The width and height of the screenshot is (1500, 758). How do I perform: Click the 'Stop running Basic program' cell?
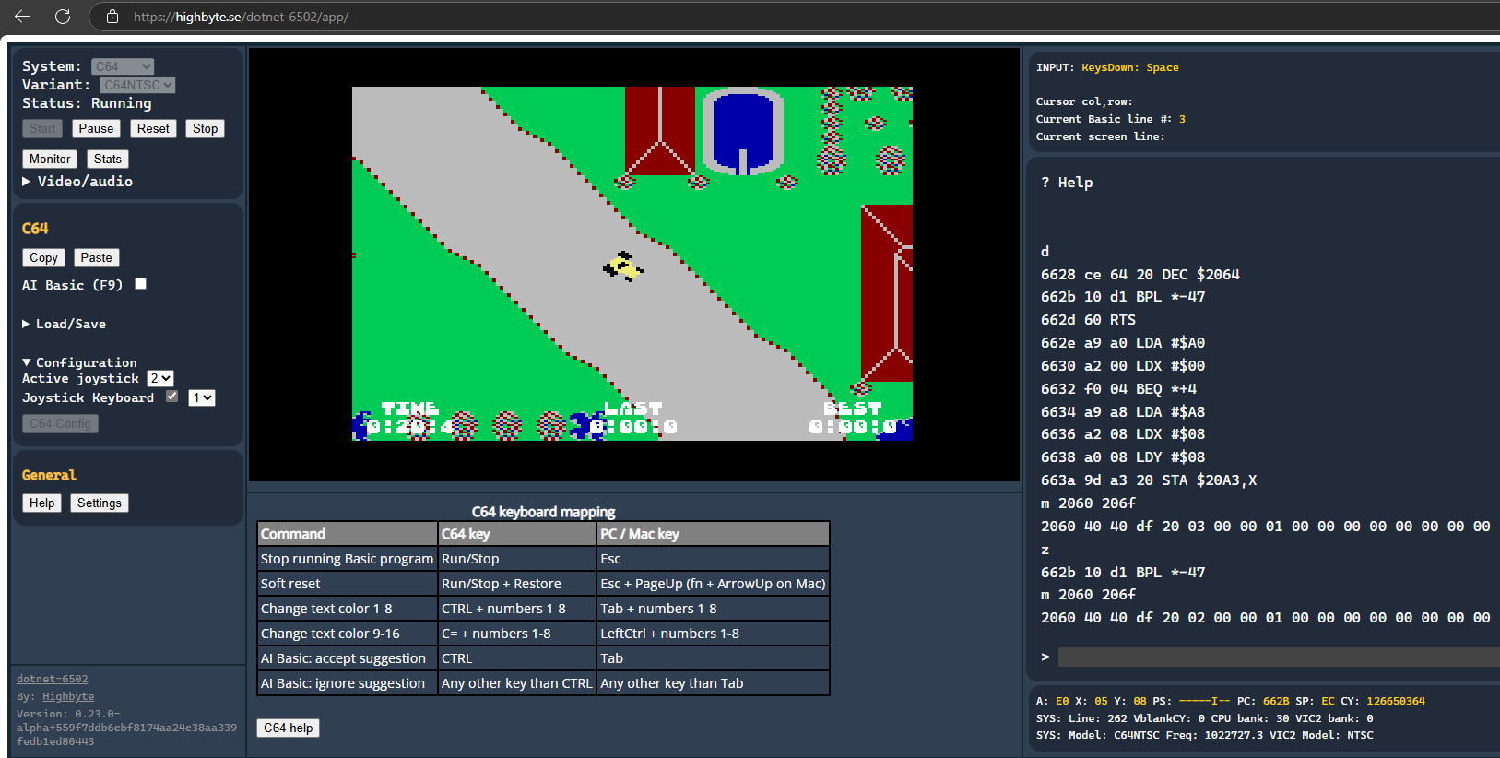click(x=348, y=559)
